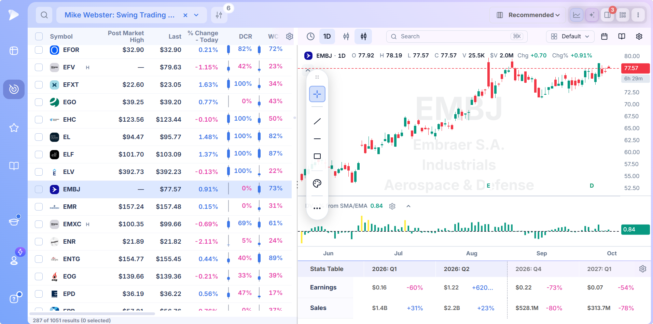Click the app logo at top of sidebar
Image resolution: width=653 pixels, height=324 pixels.
point(13,15)
